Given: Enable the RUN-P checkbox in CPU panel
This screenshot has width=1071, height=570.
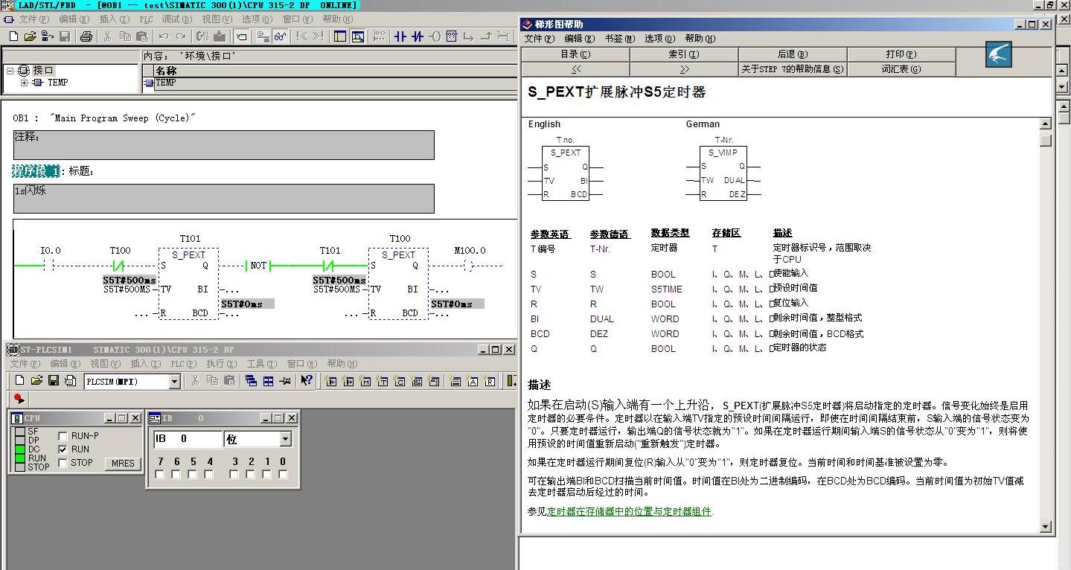Looking at the screenshot, I should [x=63, y=436].
